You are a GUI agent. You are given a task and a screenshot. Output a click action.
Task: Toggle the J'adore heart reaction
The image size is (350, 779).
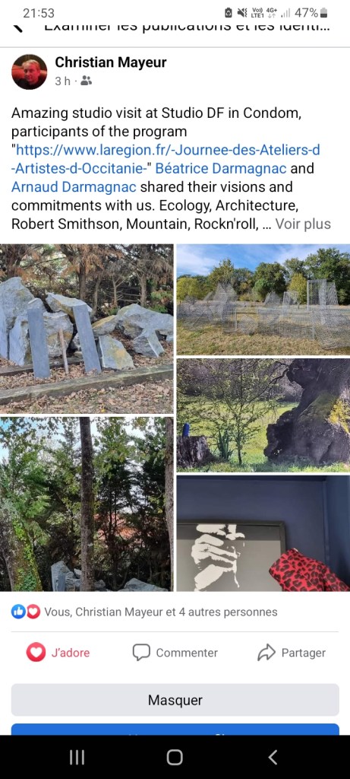(58, 652)
